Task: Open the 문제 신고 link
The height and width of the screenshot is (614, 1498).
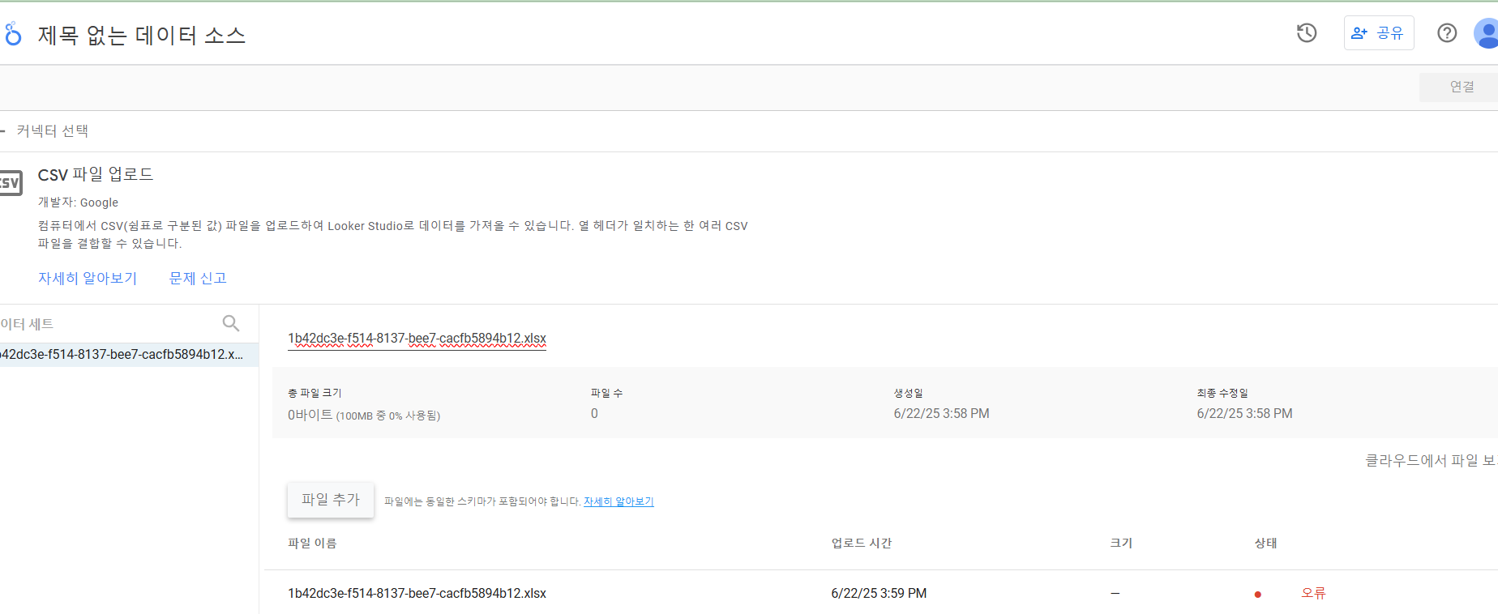Action: [198, 278]
